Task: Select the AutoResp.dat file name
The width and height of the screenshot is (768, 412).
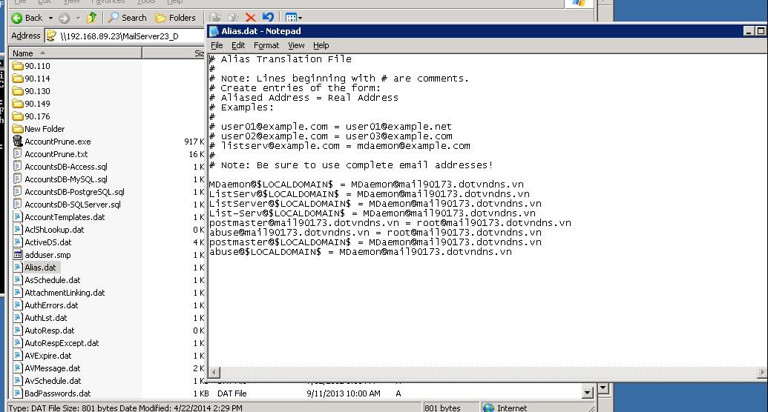Action: point(50,330)
